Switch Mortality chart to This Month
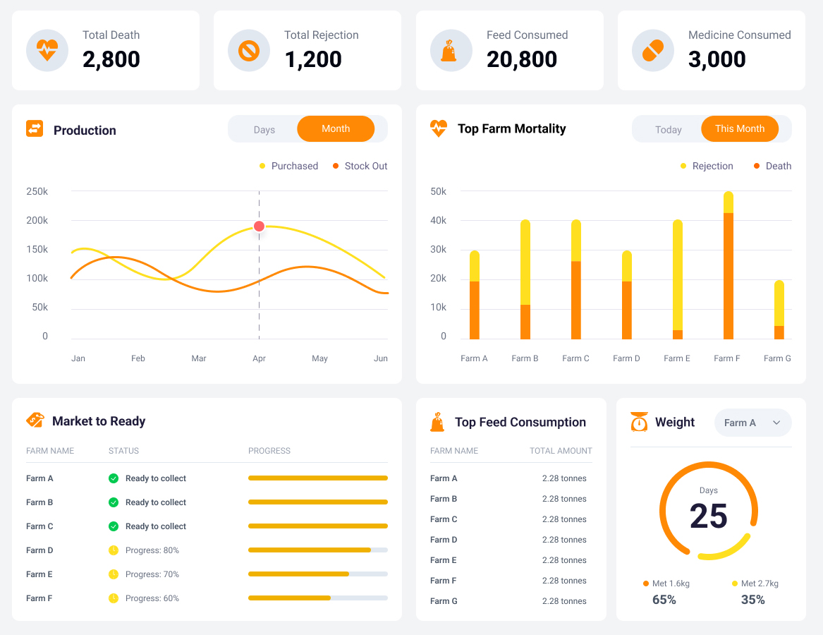This screenshot has width=823, height=635. (740, 128)
